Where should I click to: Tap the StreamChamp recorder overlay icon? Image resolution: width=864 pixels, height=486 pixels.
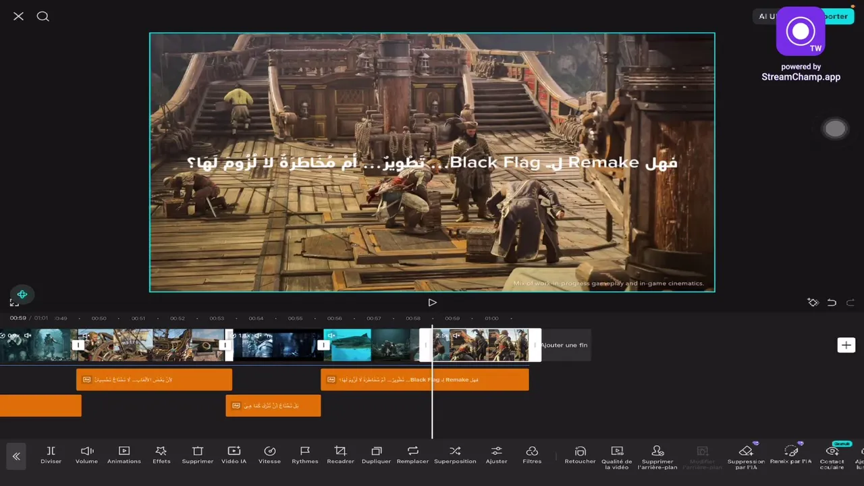pyautogui.click(x=801, y=31)
